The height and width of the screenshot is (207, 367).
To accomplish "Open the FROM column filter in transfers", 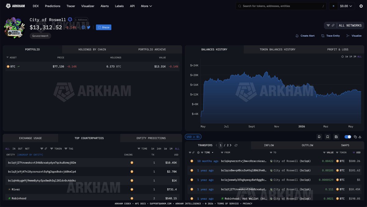I will click(x=225, y=152).
